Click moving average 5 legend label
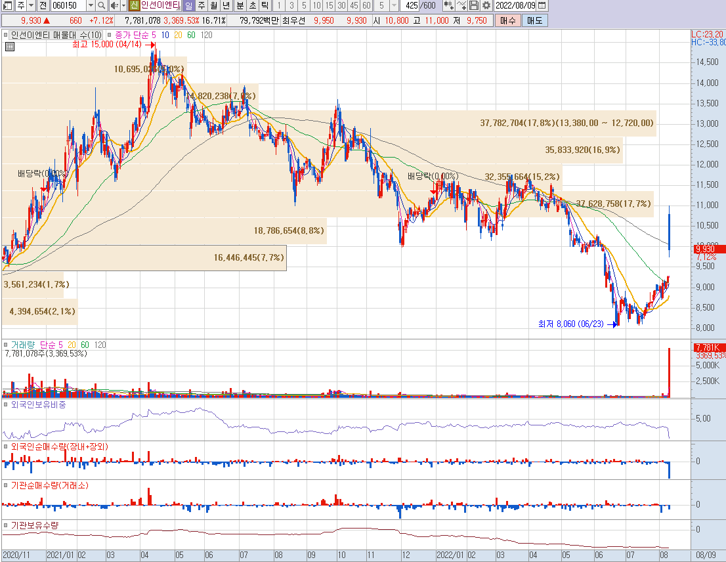Viewport: 726px width, 562px height. click(154, 35)
